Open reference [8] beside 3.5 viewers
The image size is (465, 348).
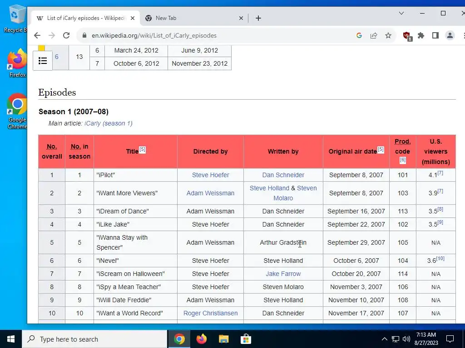point(440,209)
